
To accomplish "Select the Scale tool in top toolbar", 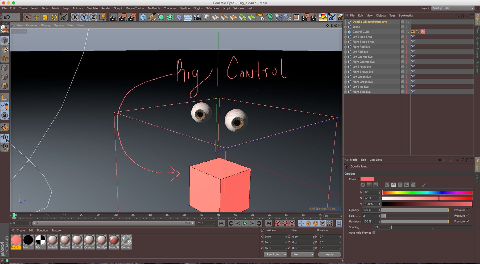I will point(45,17).
